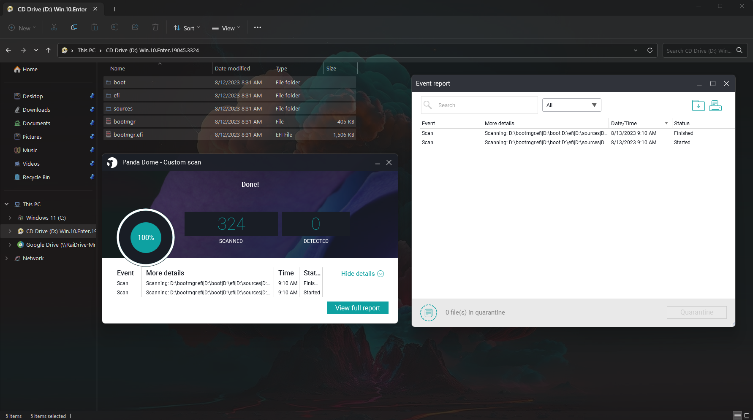Collapse the This PC tree node
This screenshot has width=753, height=420.
[x=7, y=204]
